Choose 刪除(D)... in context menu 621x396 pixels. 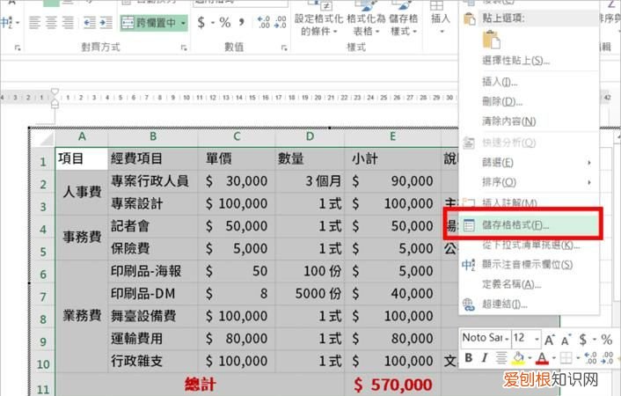[530, 101]
